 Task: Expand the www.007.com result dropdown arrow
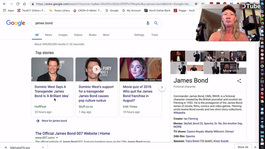(57, 138)
